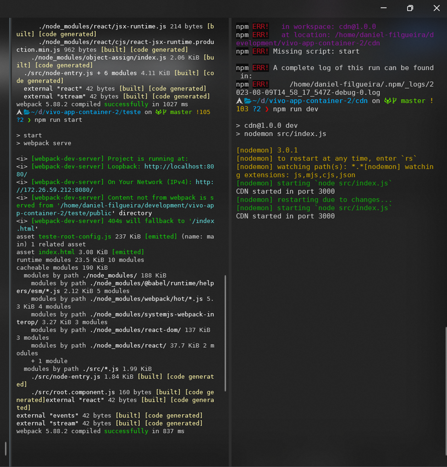Click the user glyph starting the cdn prompt
This screenshot has width=447, height=467.
point(239,100)
